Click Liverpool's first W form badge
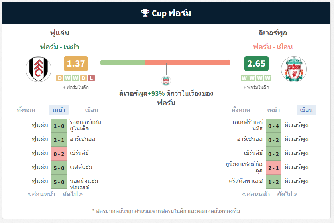 pyautogui.click(x=244, y=78)
